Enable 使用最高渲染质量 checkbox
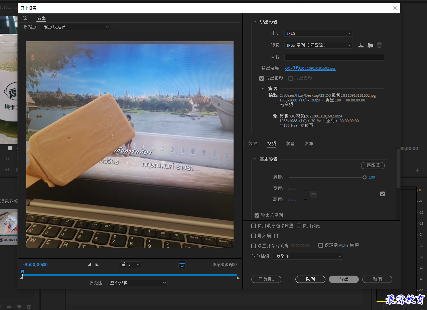 (x=254, y=226)
